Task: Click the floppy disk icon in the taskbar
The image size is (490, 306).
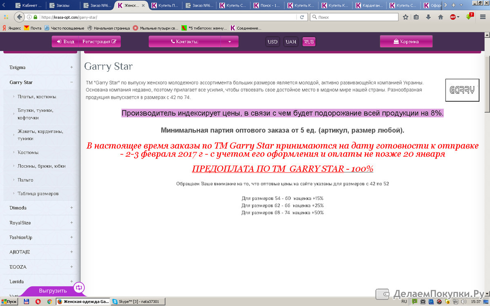Action: [x=27, y=302]
